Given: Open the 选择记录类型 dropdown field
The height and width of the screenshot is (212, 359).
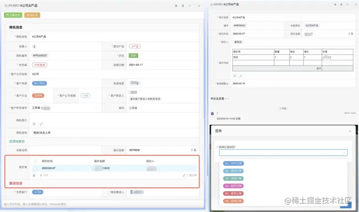Looking at the screenshot, I should point(283,153).
